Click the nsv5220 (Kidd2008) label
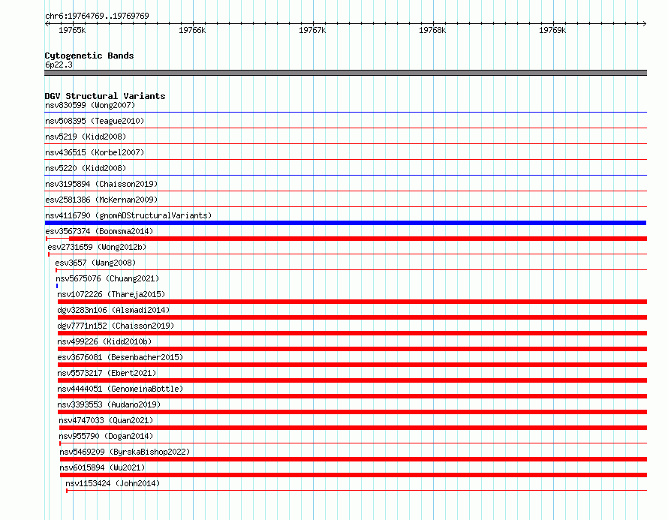 (x=86, y=168)
